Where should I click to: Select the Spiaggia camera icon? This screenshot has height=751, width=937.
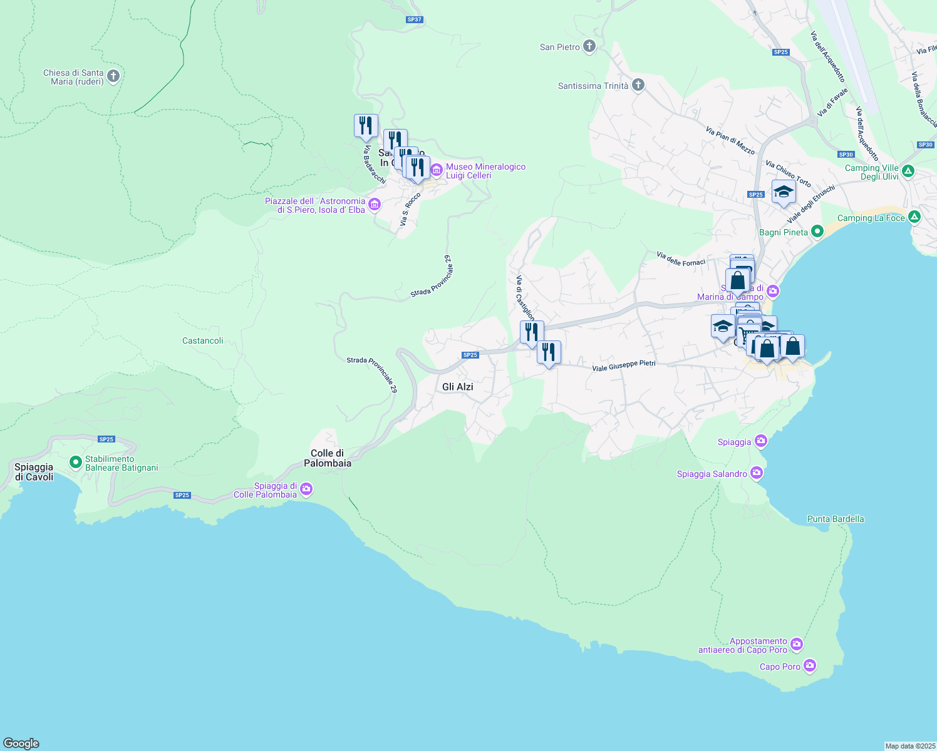761,441
